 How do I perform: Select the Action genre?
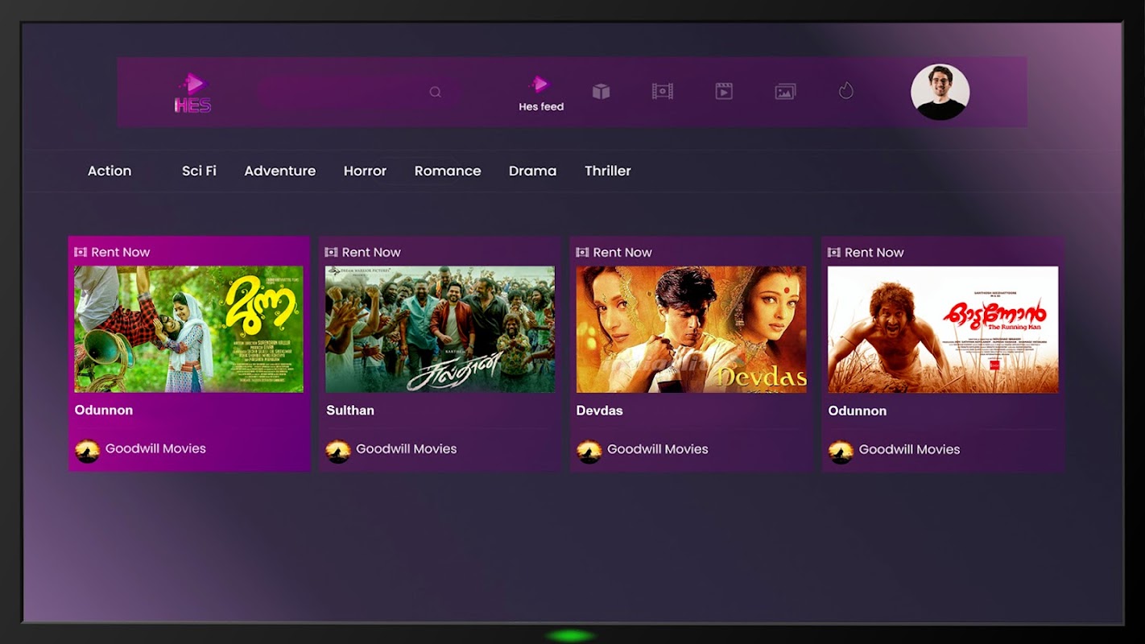[x=110, y=171]
